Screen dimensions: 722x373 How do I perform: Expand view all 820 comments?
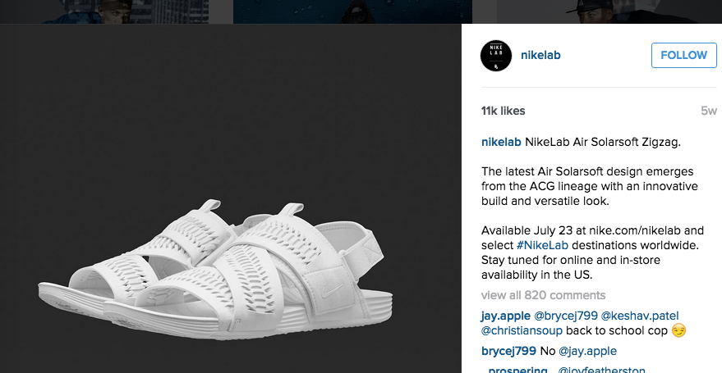[x=543, y=295]
